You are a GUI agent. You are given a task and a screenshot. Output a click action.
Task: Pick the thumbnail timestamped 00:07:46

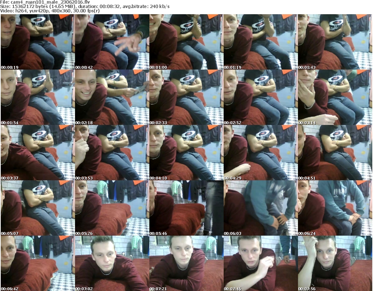click(260, 263)
